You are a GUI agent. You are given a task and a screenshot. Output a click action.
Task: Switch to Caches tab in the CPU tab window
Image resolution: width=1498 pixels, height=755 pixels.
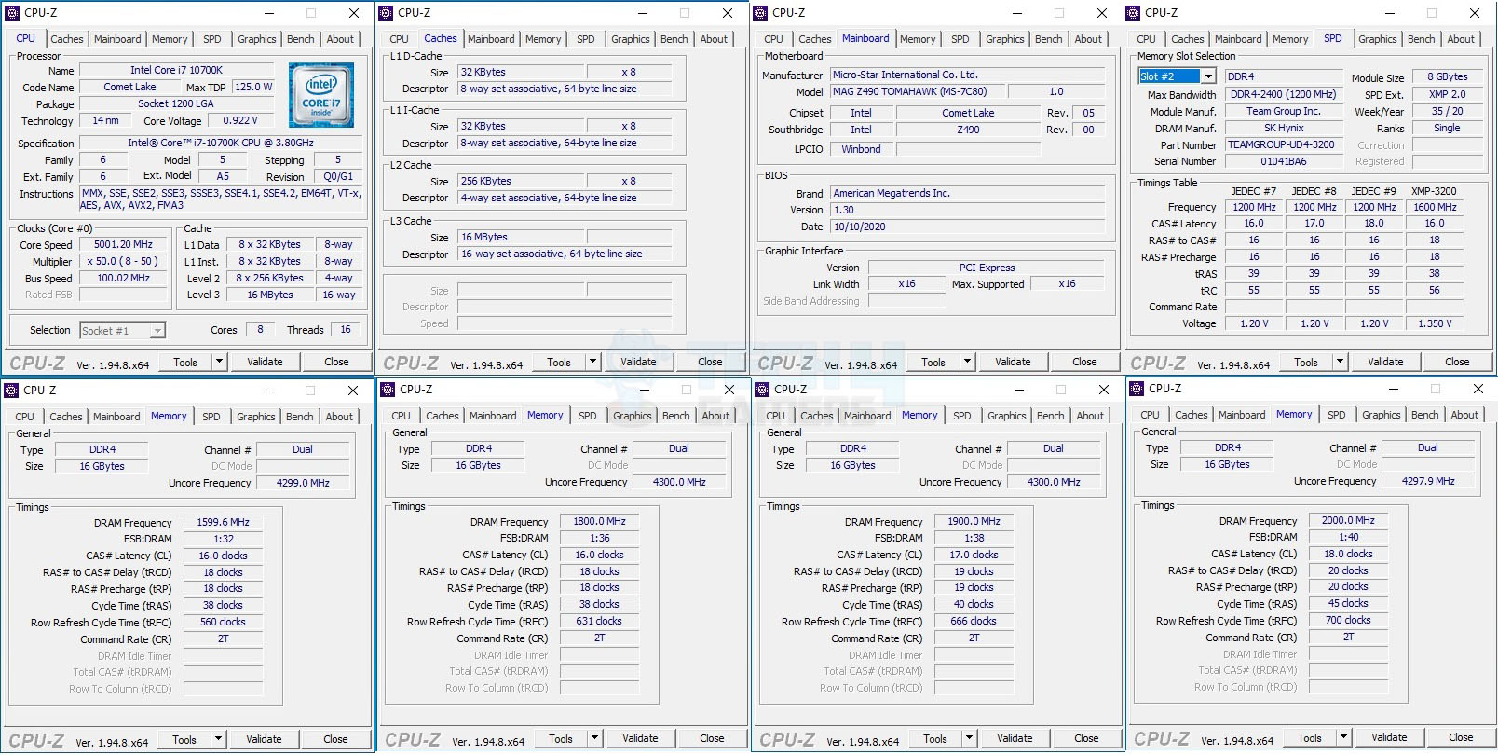[x=66, y=39]
